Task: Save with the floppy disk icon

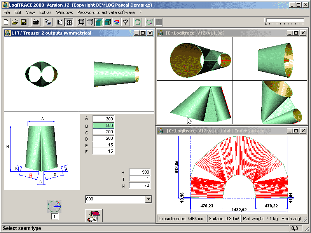Action: 24,22
